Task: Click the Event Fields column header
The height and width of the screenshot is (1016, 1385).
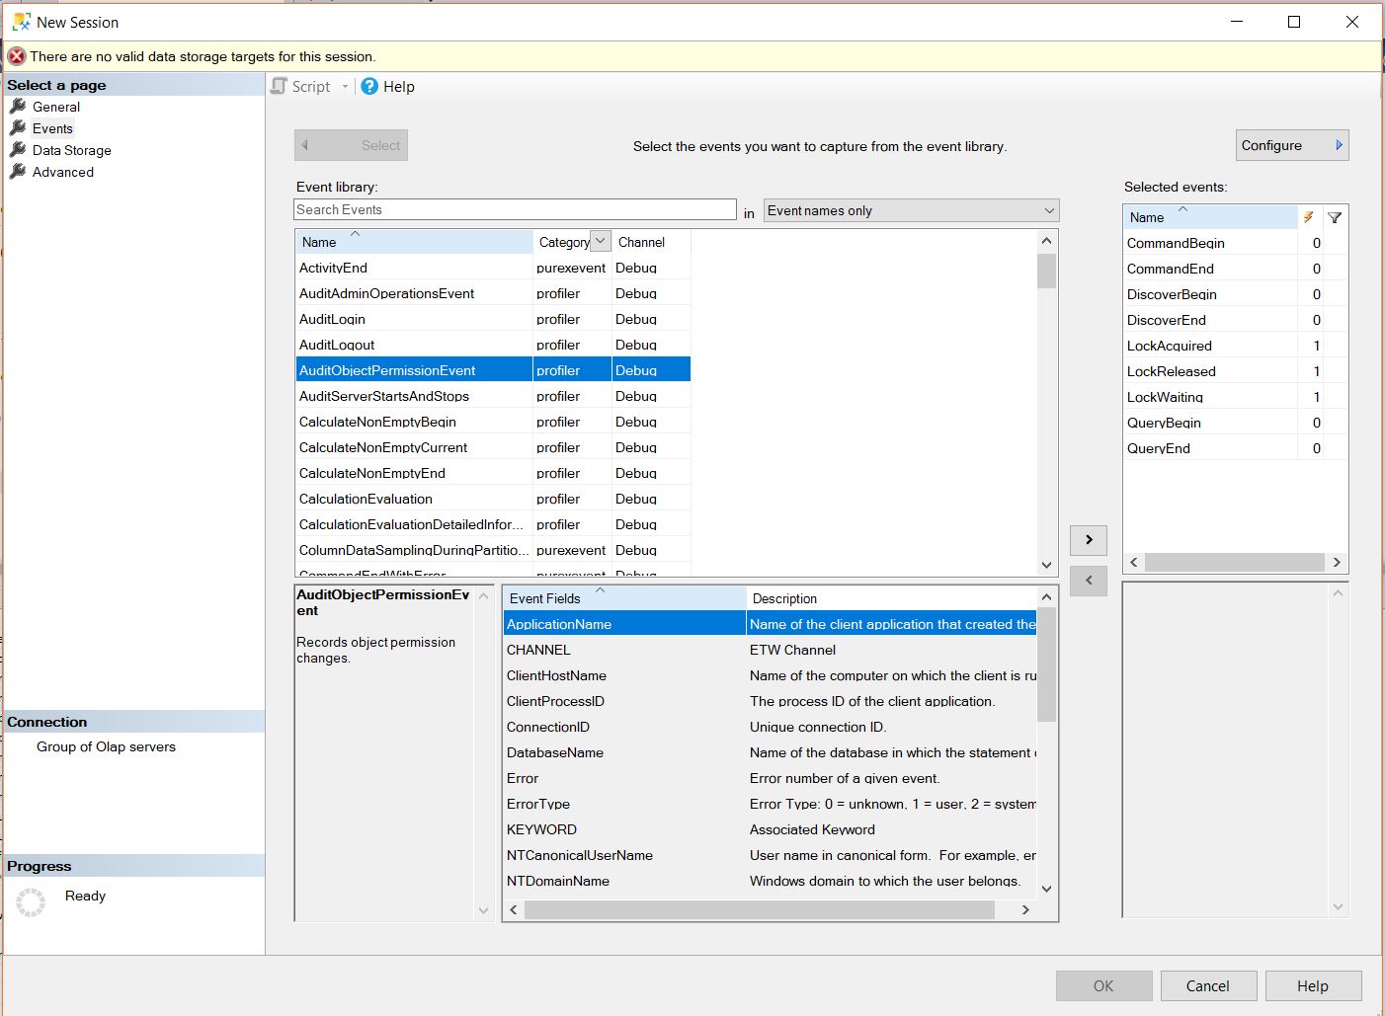Action: (x=624, y=598)
